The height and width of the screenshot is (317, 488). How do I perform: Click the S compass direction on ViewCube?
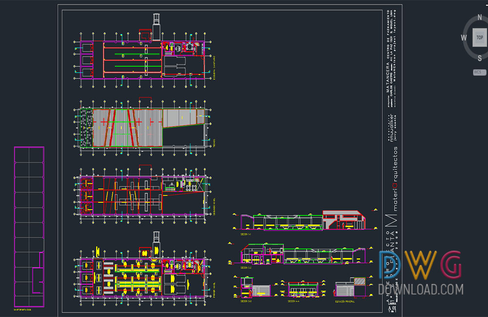480,59
